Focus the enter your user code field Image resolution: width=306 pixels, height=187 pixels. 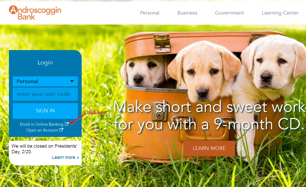(x=45, y=94)
